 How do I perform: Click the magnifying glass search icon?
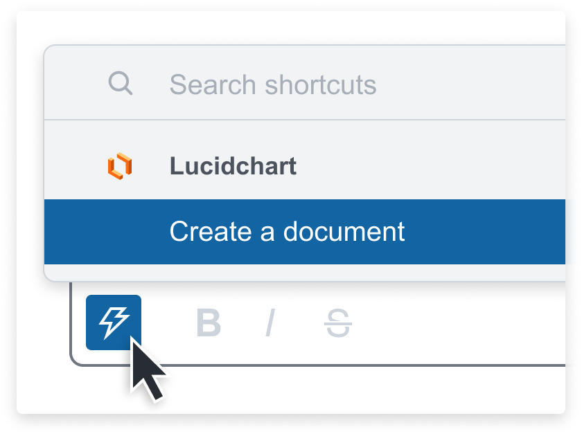click(x=121, y=84)
